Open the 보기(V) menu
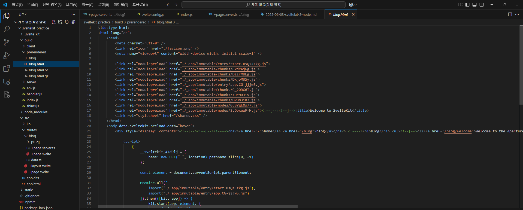The width and height of the screenshot is (523, 210). [72, 5]
